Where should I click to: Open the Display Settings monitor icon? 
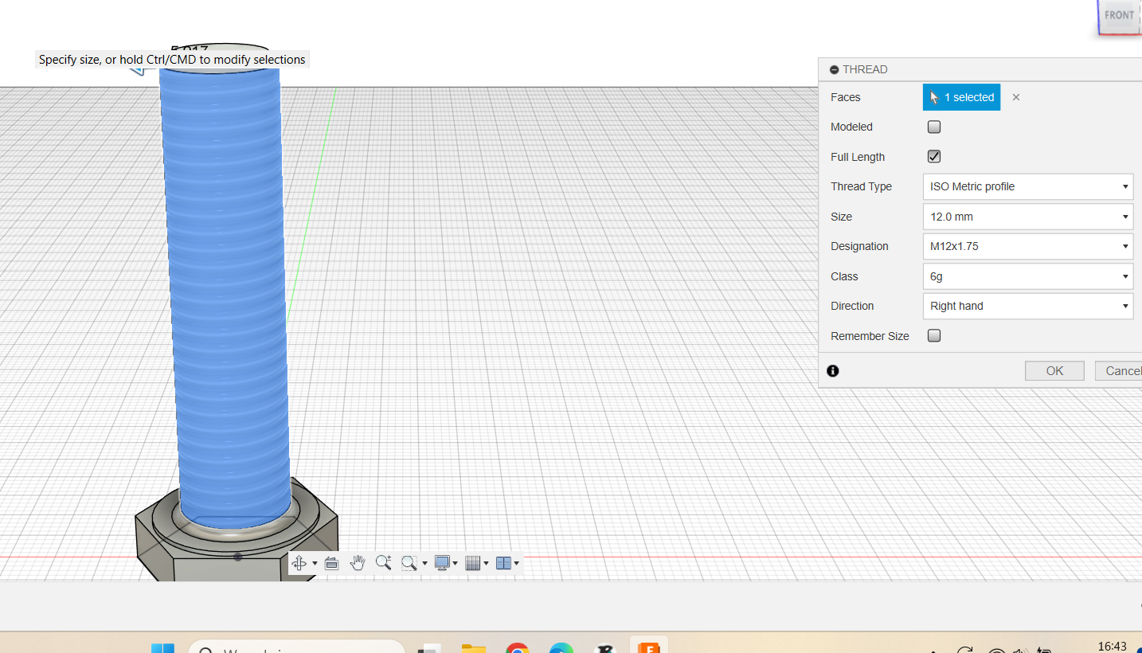(442, 563)
